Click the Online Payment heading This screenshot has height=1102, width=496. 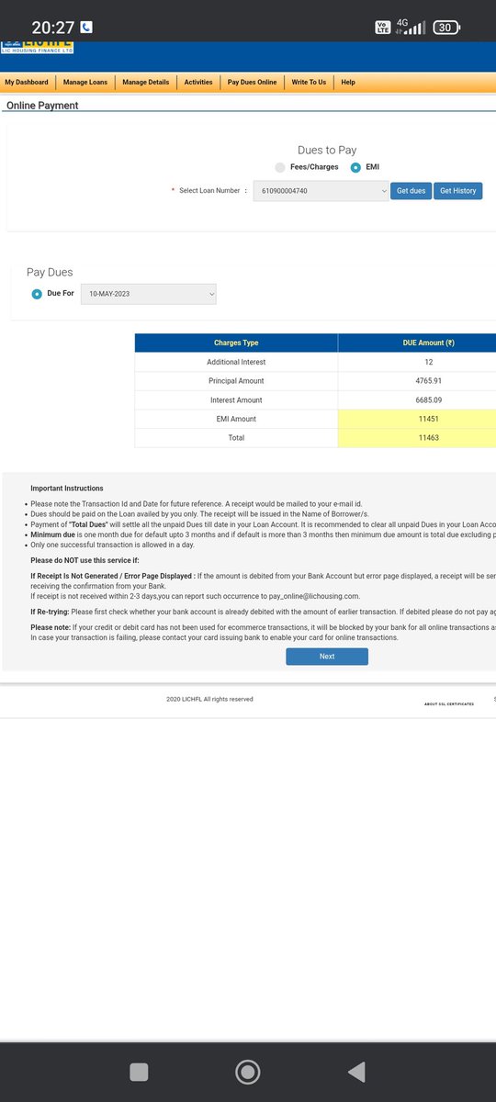[42, 106]
